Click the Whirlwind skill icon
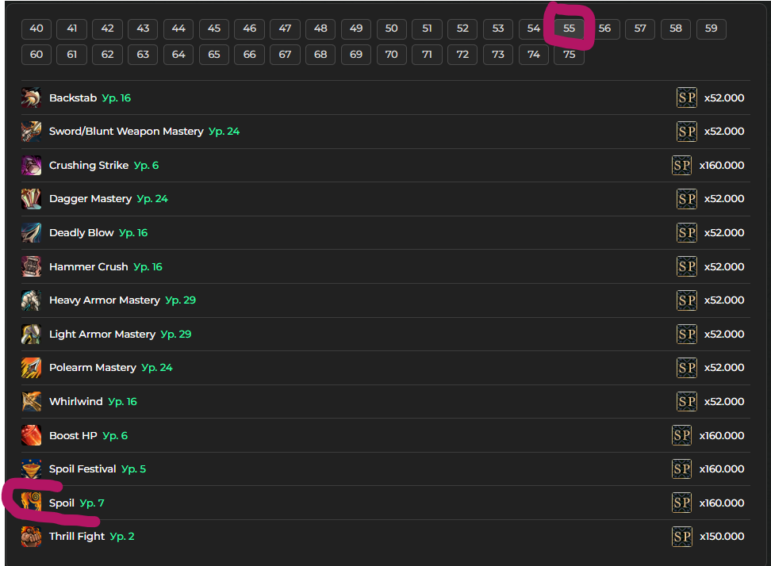The width and height of the screenshot is (771, 566). [31, 401]
